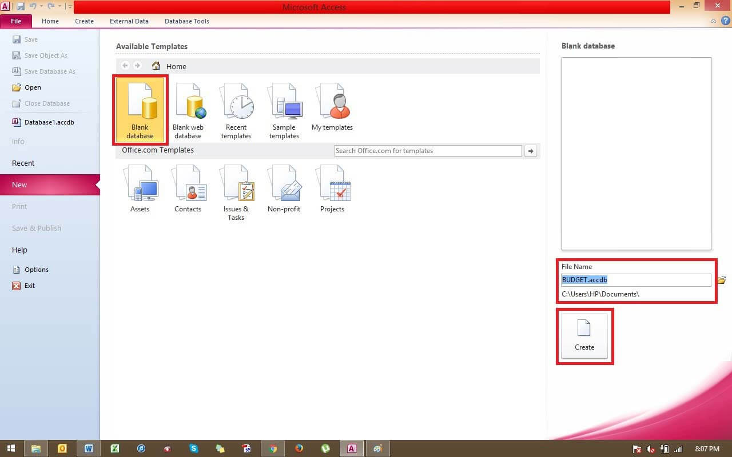
Task: Open Access Options
Action: coord(36,269)
